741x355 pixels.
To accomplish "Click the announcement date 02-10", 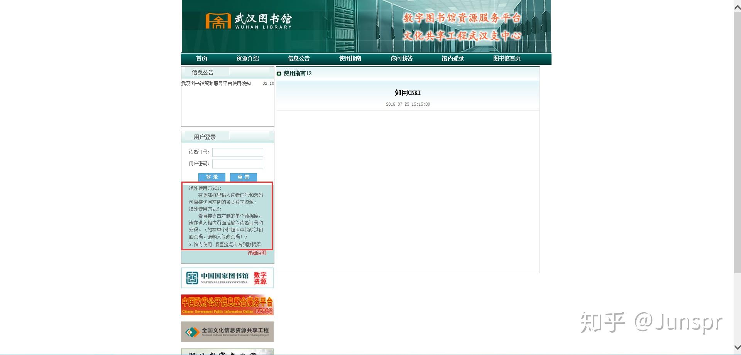I will (x=268, y=83).
